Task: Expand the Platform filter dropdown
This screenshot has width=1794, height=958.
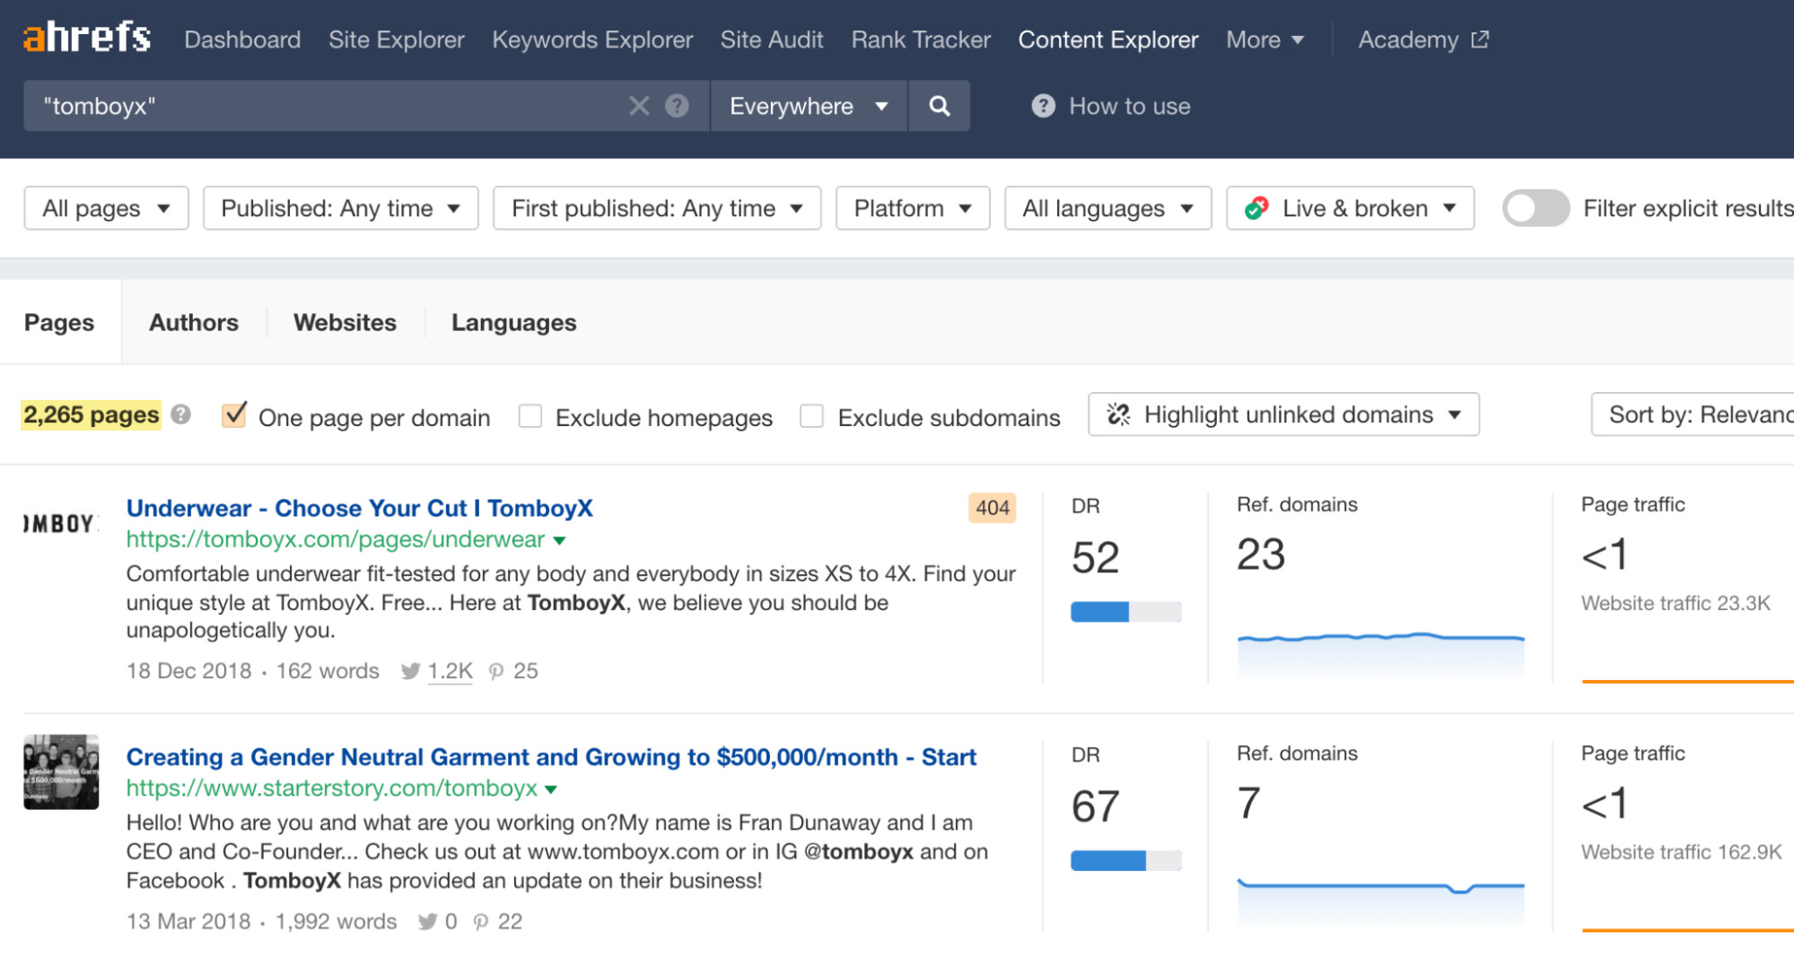Action: click(912, 208)
